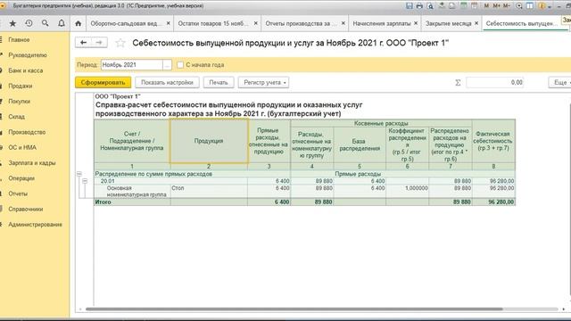The height and width of the screenshot is (321, 571).
Task: Click the M memory button in the title bar
Action: pyautogui.click(x=486, y=6)
